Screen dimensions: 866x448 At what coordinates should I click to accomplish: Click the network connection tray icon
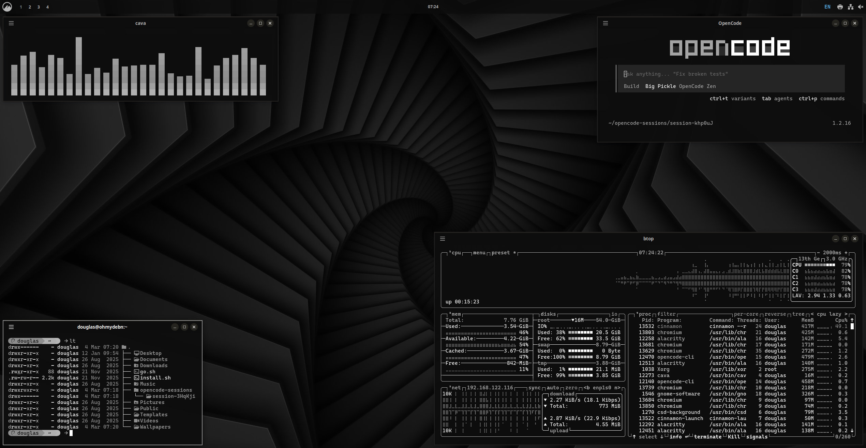[851, 7]
